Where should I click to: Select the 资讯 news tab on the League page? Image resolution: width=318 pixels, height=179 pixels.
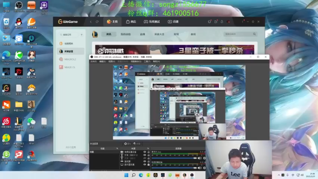click(x=109, y=34)
